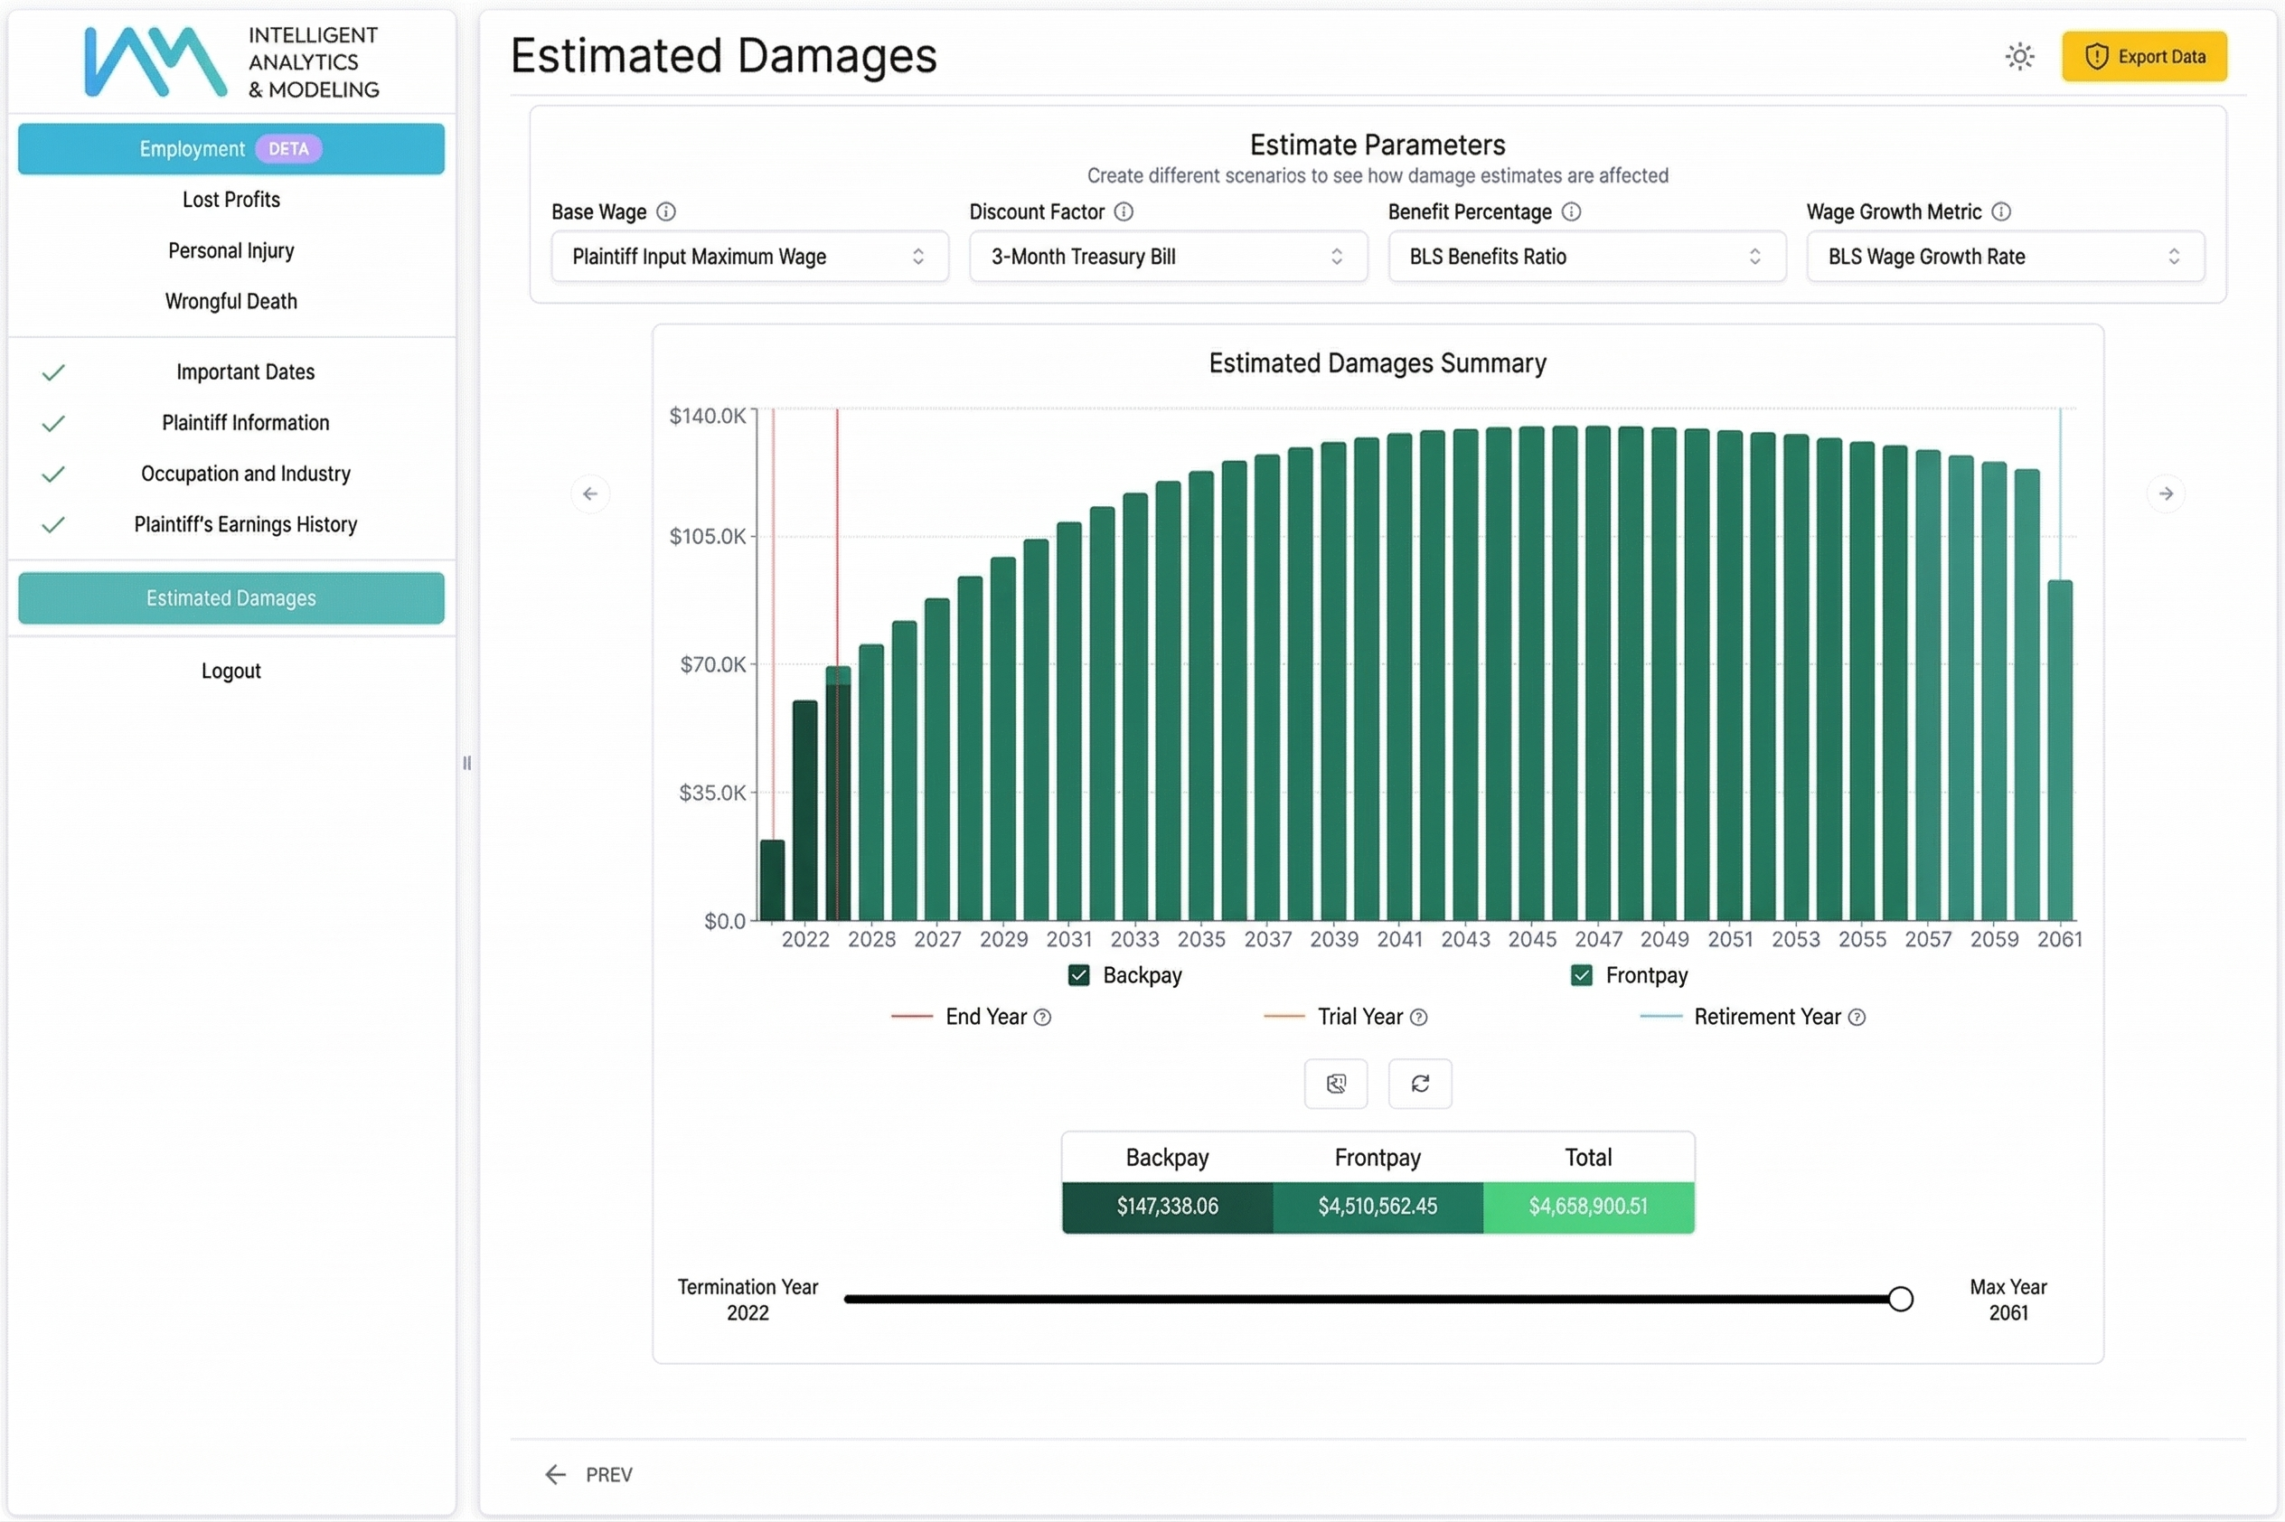Select the Estimated Damages step
Image resolution: width=2285 pixels, height=1522 pixels.
231,598
